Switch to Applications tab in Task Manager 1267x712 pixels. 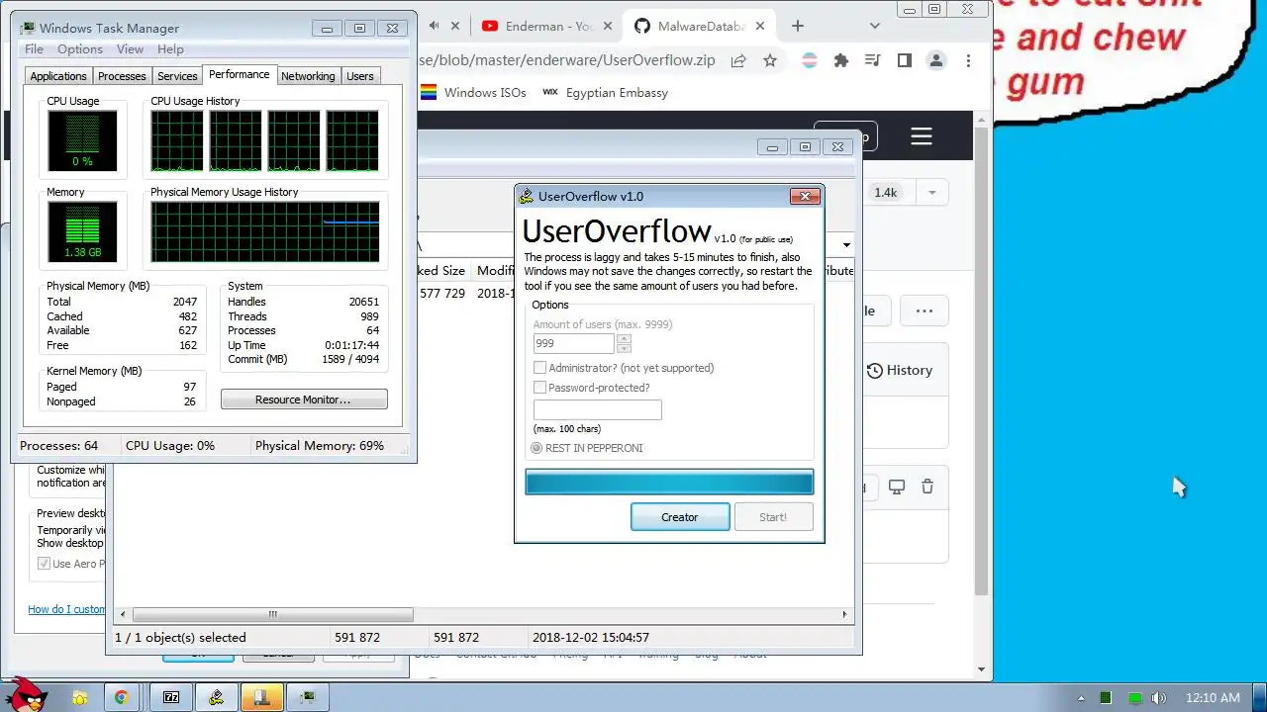point(58,76)
